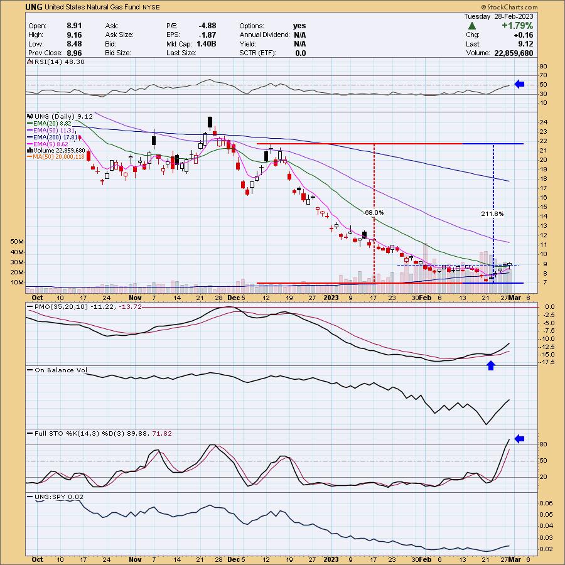Click the P/E value -4.88
This screenshot has height=565, width=565.
click(207, 26)
